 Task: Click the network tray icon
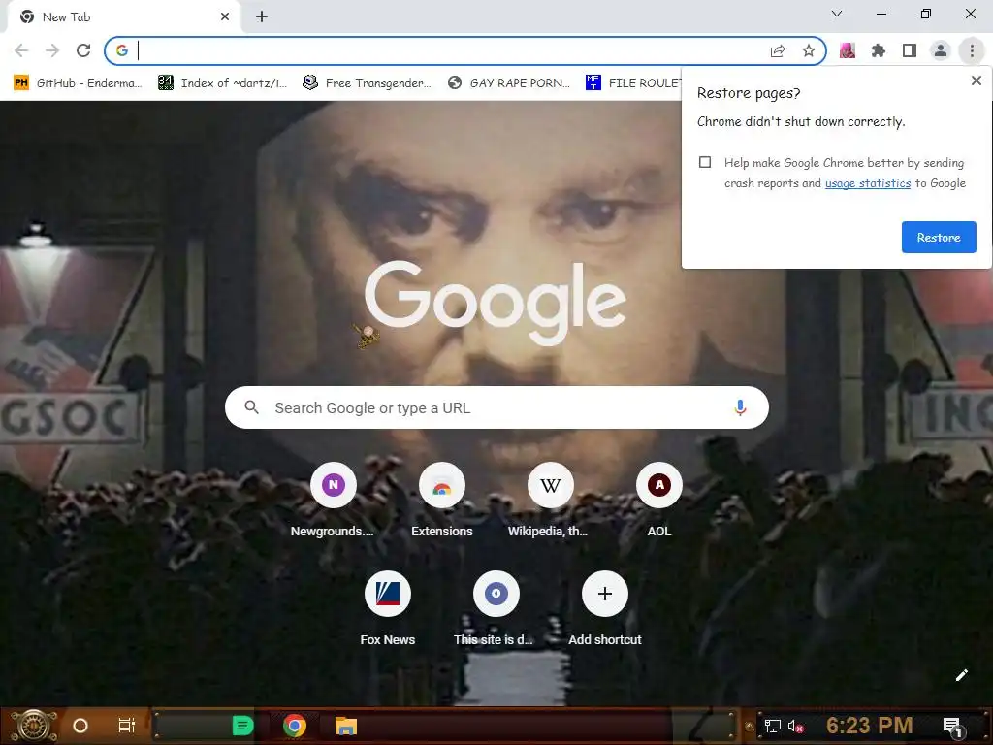pyautogui.click(x=773, y=726)
